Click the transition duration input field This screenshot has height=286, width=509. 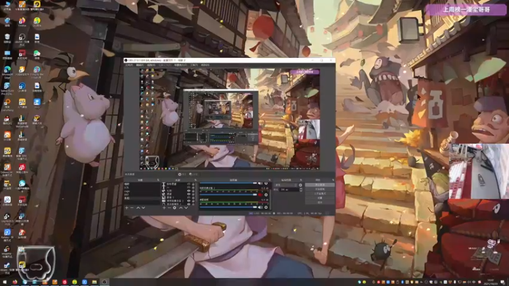(289, 189)
